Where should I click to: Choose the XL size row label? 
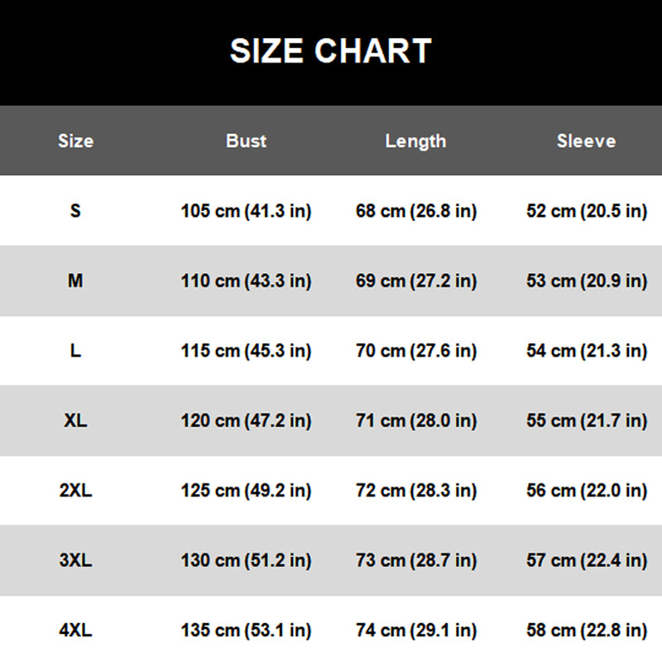[75, 420]
